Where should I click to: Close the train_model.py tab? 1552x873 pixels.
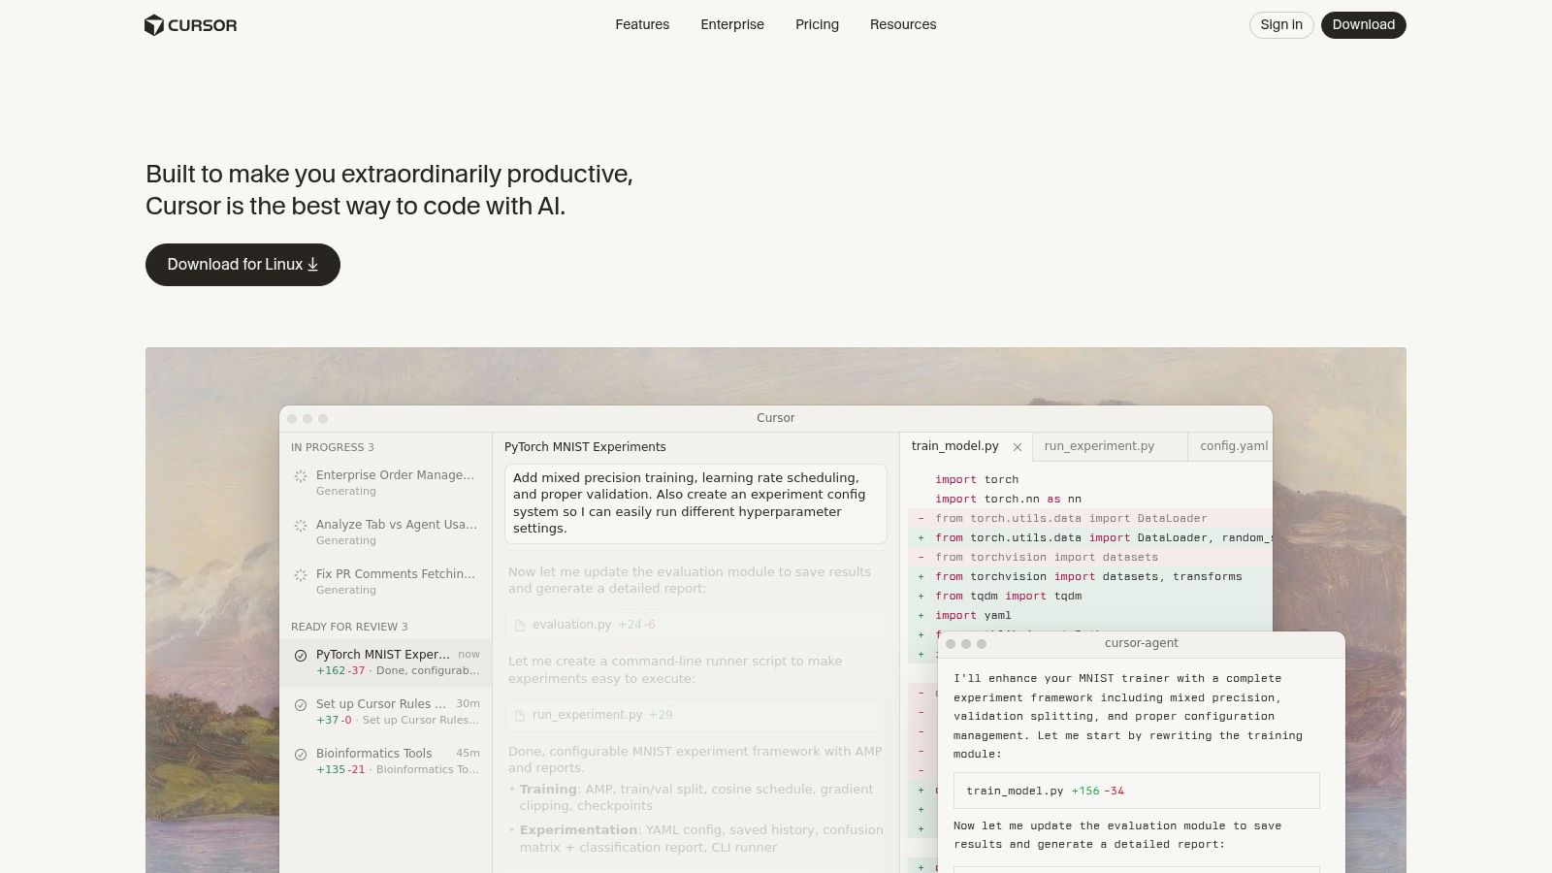[x=1018, y=447]
